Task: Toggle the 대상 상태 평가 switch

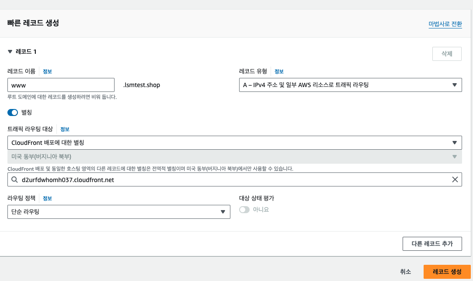Action: pos(244,210)
